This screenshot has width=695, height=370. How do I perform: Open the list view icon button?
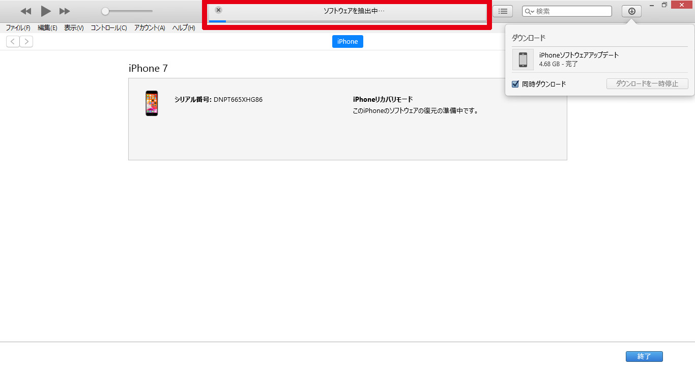pyautogui.click(x=502, y=11)
